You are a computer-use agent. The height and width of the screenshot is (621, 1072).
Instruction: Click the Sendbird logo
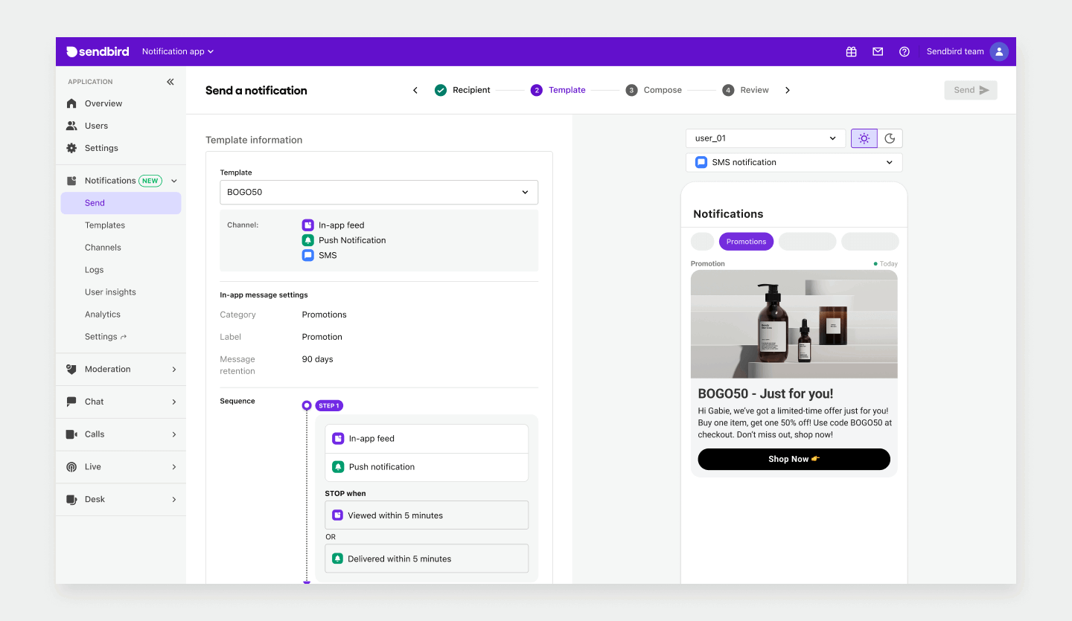tap(98, 51)
